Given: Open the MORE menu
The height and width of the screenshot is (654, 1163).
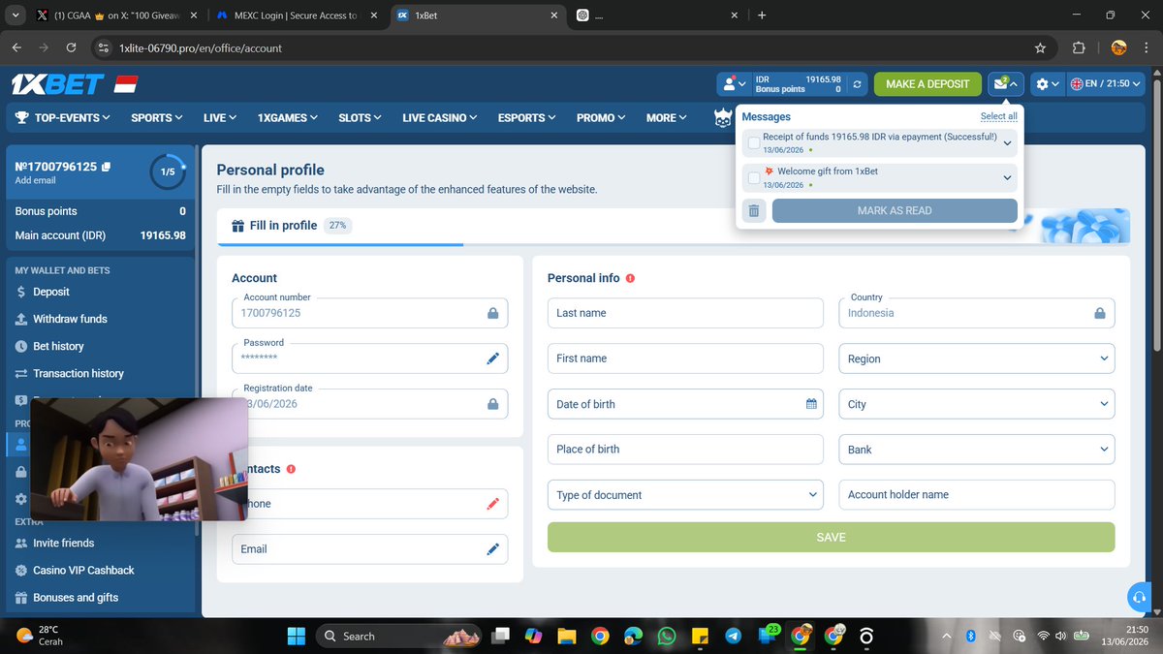Looking at the screenshot, I should point(667,118).
